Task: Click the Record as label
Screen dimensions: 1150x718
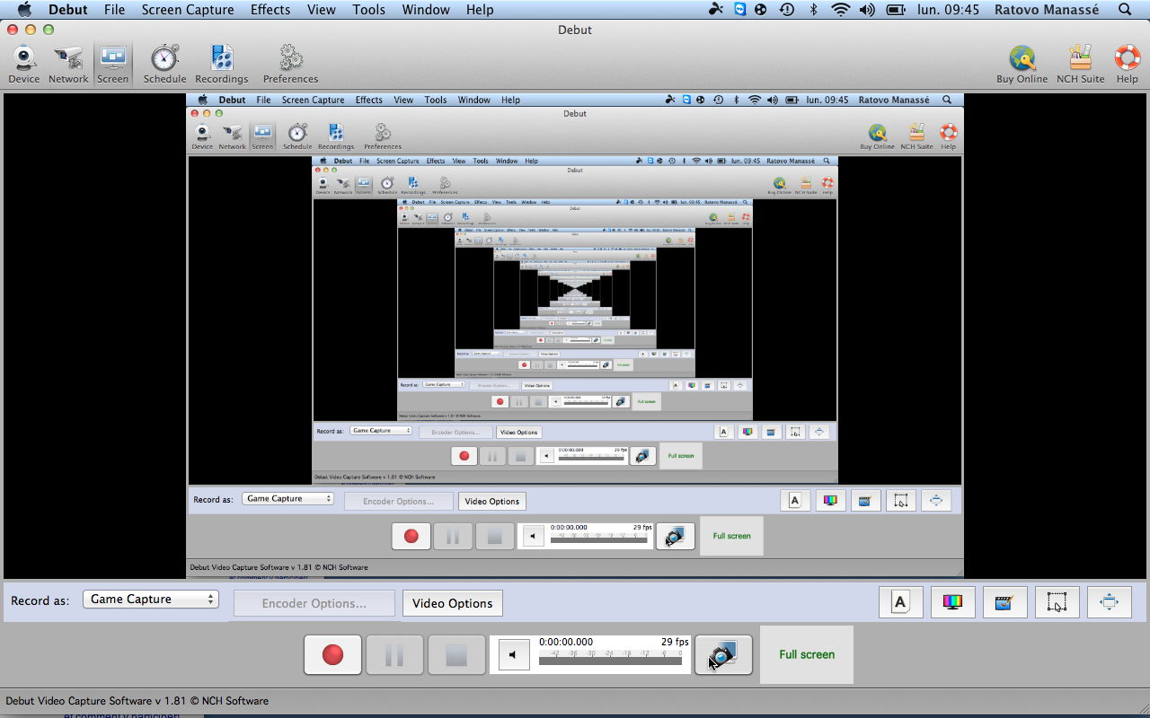Action: point(40,600)
